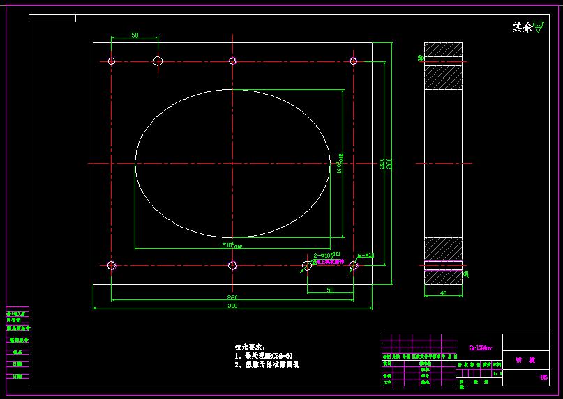Select the Cr12MoV material label in title block
Screen dimensions: 563x399
click(x=481, y=347)
